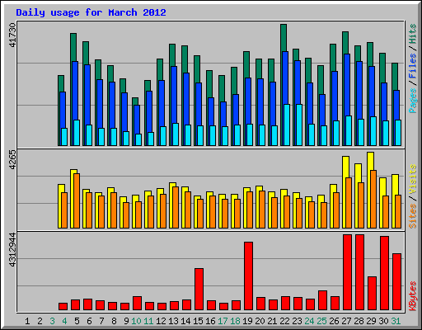Click the red KBytes bar for day 28

coord(360,272)
